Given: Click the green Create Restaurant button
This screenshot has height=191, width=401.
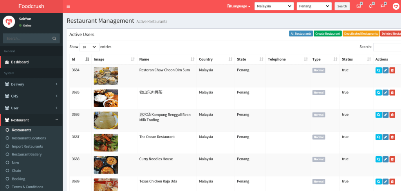Looking at the screenshot, I should click(x=327, y=34).
